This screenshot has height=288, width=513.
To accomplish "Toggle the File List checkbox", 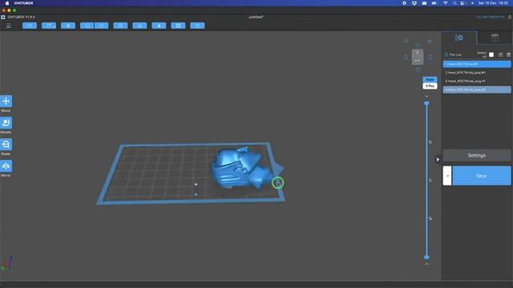I will [446, 54].
